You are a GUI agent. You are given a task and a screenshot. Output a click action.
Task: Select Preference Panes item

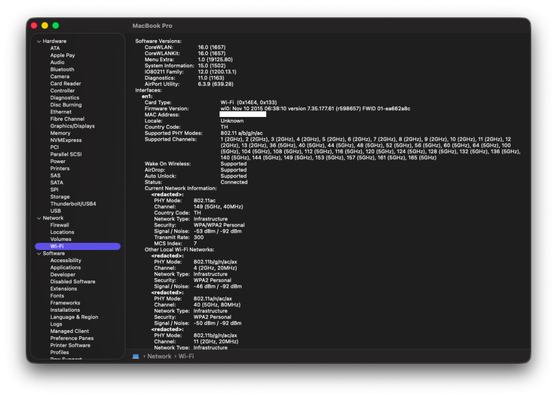[x=72, y=338]
